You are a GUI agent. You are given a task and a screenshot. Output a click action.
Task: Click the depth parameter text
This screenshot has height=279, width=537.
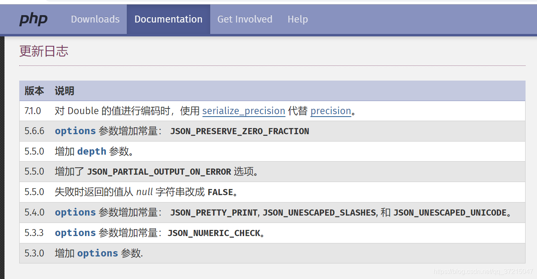[92, 151]
